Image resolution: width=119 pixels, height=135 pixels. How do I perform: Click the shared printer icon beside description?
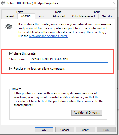(9, 26)
